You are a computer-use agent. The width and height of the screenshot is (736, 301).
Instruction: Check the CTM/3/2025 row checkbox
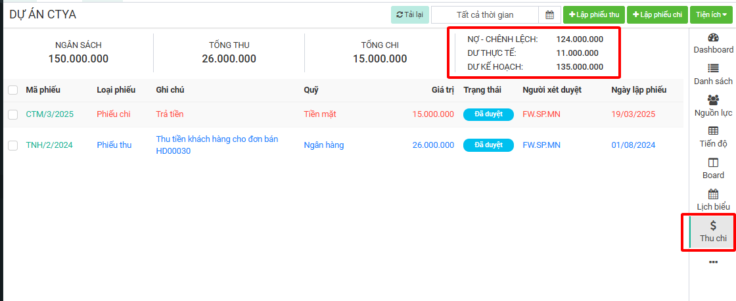click(x=13, y=114)
